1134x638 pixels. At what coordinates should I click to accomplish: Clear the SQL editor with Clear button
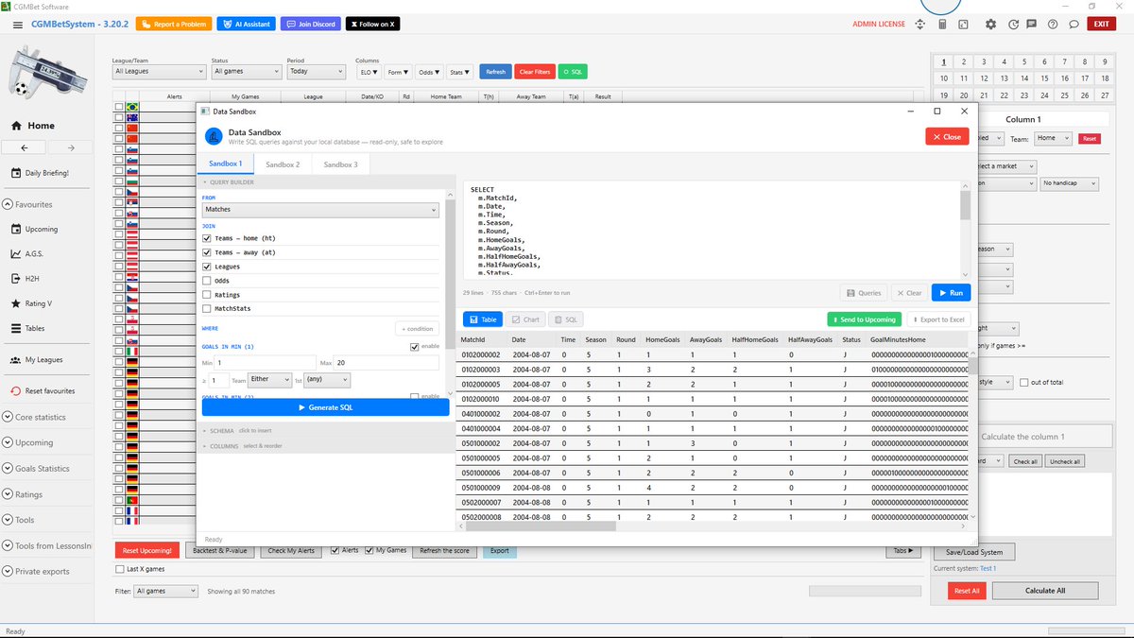point(910,293)
